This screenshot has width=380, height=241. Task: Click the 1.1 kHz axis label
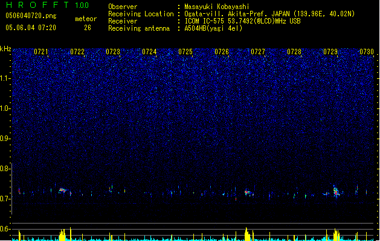pos(5,78)
